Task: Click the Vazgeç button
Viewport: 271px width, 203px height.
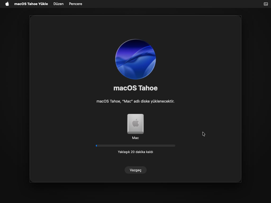Action: 135,170
